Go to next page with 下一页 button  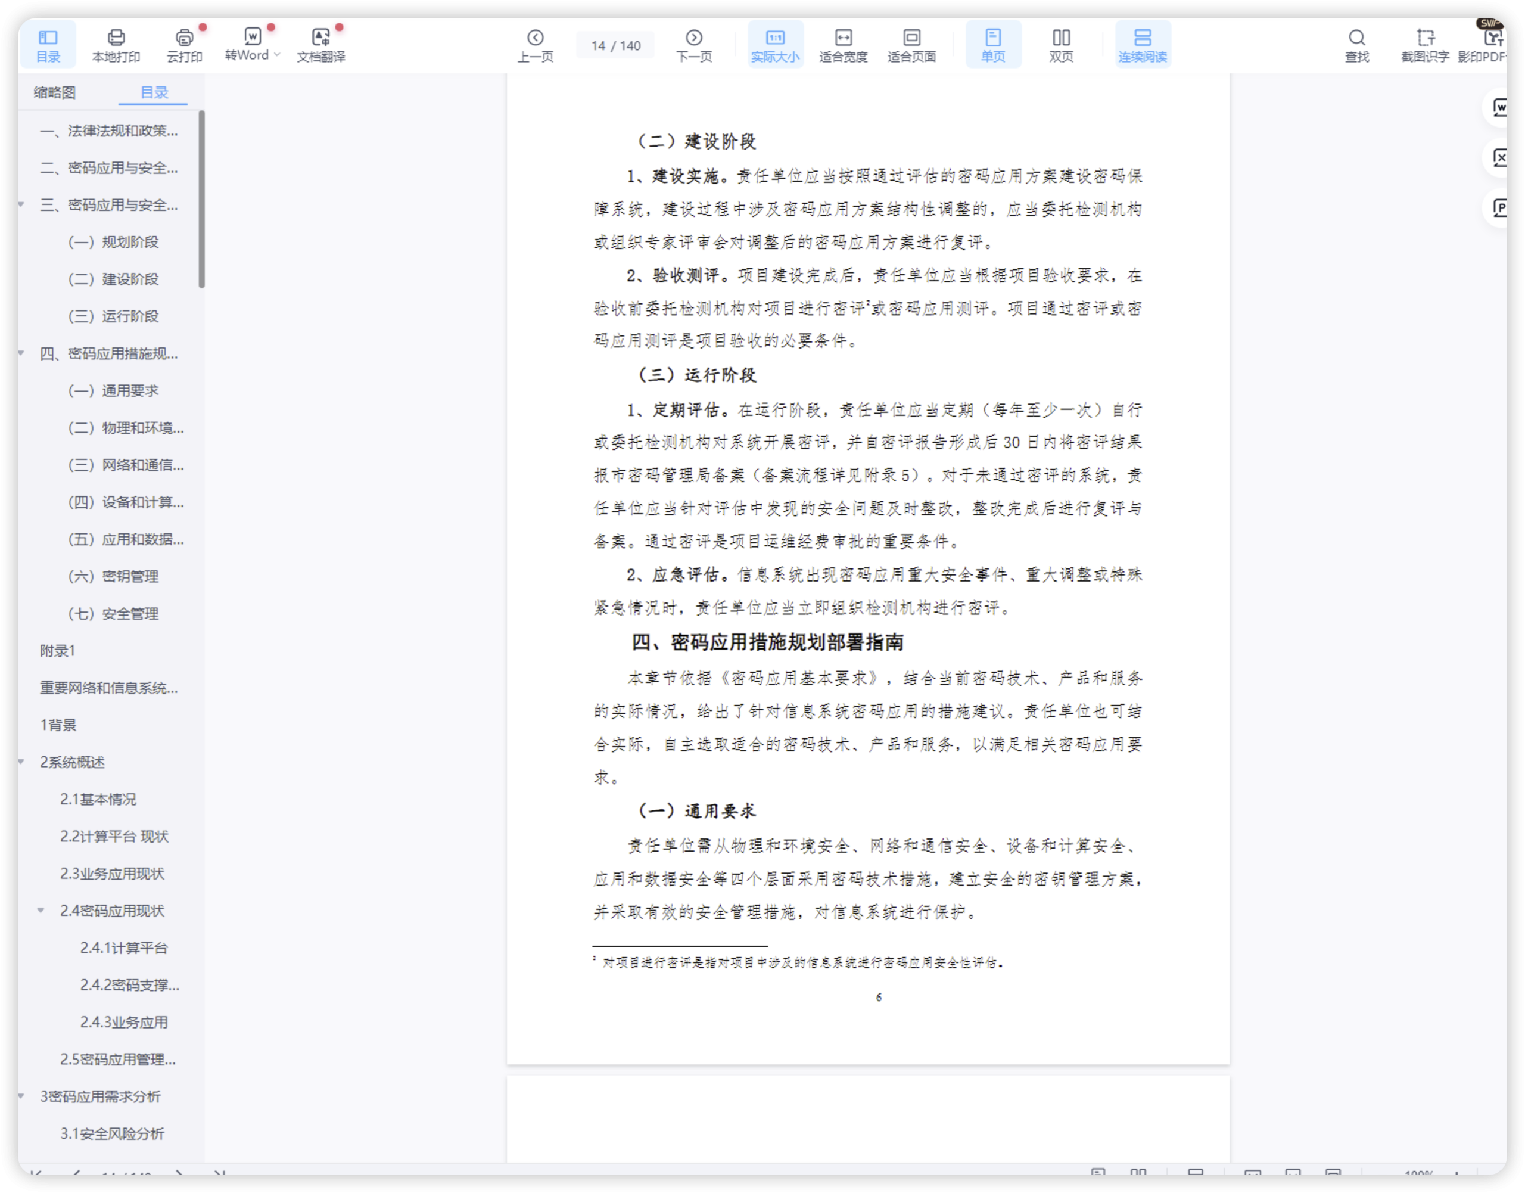[x=694, y=44]
